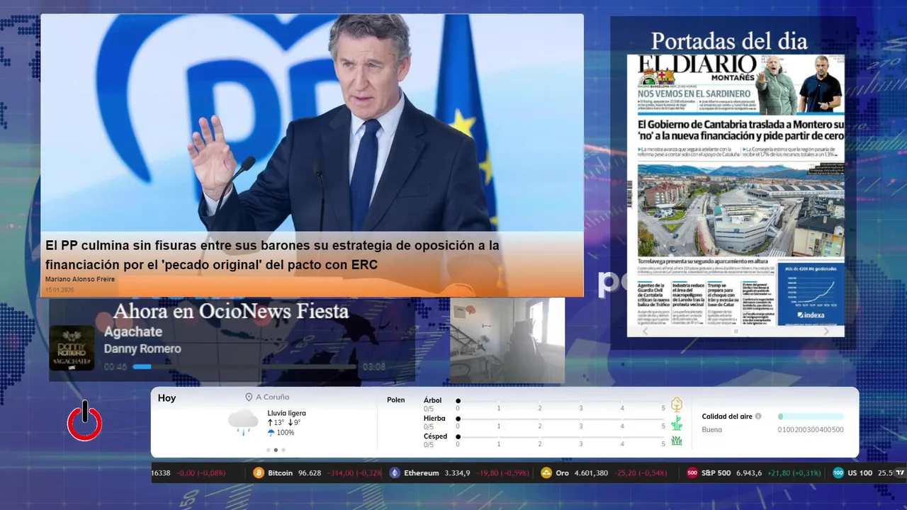Select the first weather carousel dot

tap(268, 450)
